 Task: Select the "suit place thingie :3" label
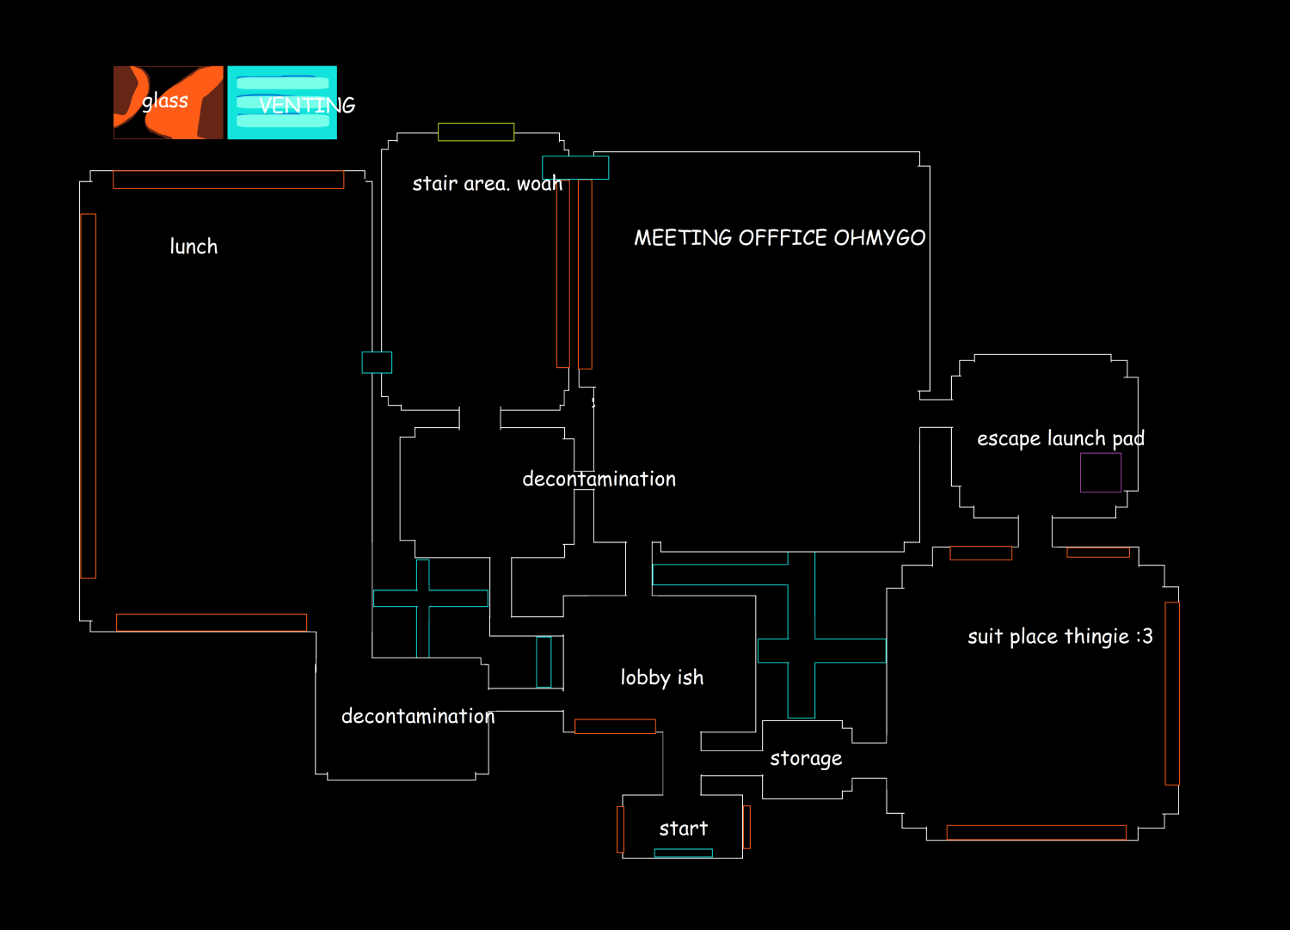click(1060, 636)
